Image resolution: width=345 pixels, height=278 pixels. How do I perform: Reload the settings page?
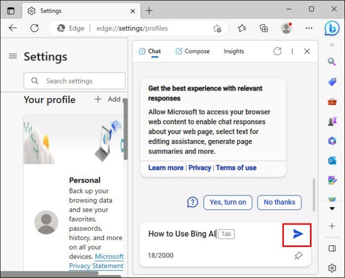click(x=34, y=28)
